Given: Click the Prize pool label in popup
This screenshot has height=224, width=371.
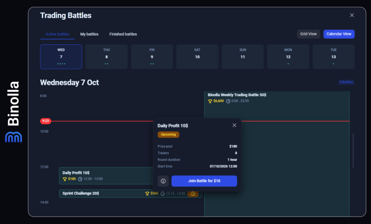Looking at the screenshot, I should click(x=165, y=146).
